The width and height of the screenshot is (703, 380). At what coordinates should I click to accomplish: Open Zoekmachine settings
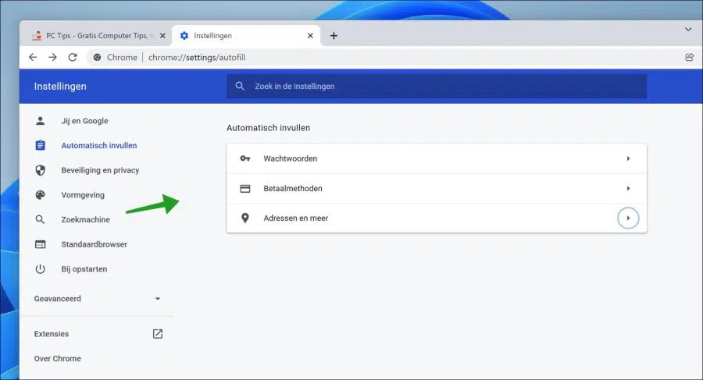[86, 219]
